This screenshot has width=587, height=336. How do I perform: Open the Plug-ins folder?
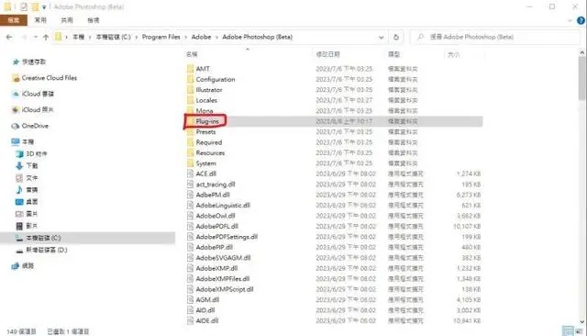tap(207, 121)
